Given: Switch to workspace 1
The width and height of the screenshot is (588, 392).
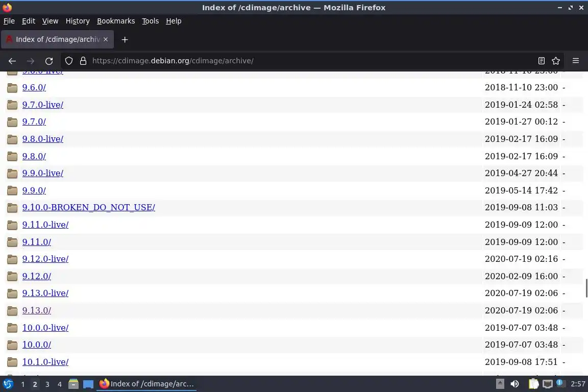Looking at the screenshot, I should click(23, 384).
